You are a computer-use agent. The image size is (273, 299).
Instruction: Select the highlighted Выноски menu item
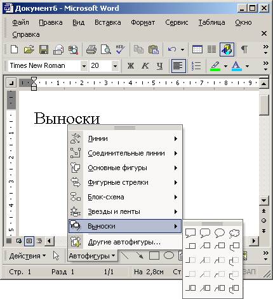point(125,226)
